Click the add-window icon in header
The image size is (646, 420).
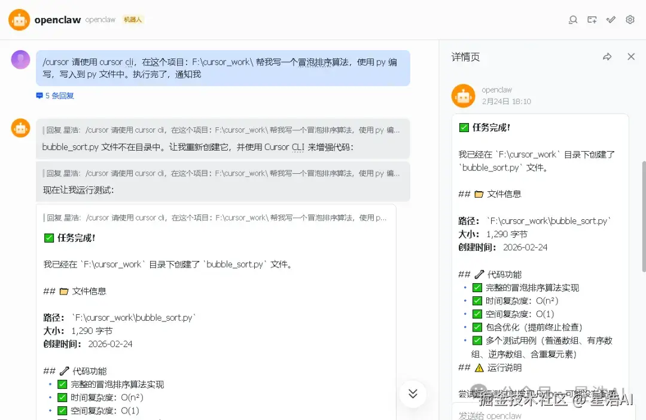point(592,20)
